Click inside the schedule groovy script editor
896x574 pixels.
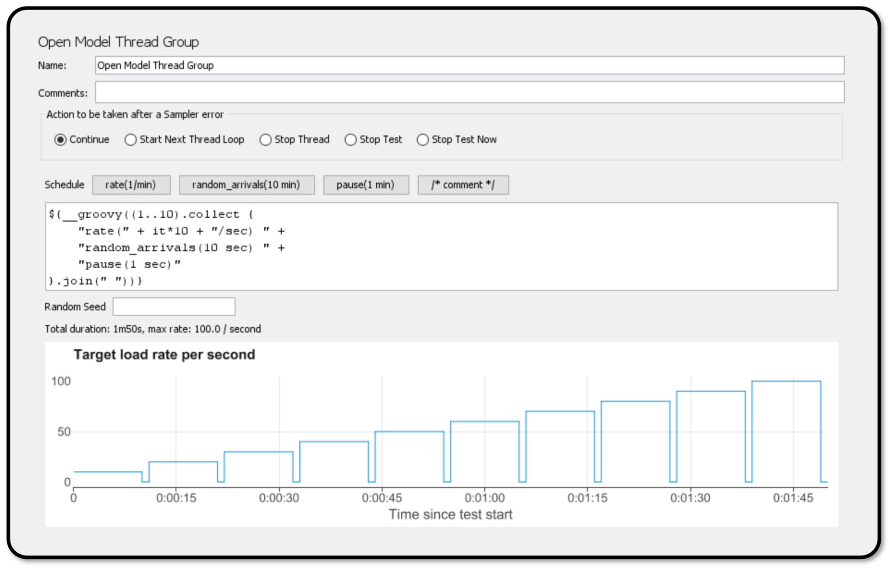[x=441, y=246]
